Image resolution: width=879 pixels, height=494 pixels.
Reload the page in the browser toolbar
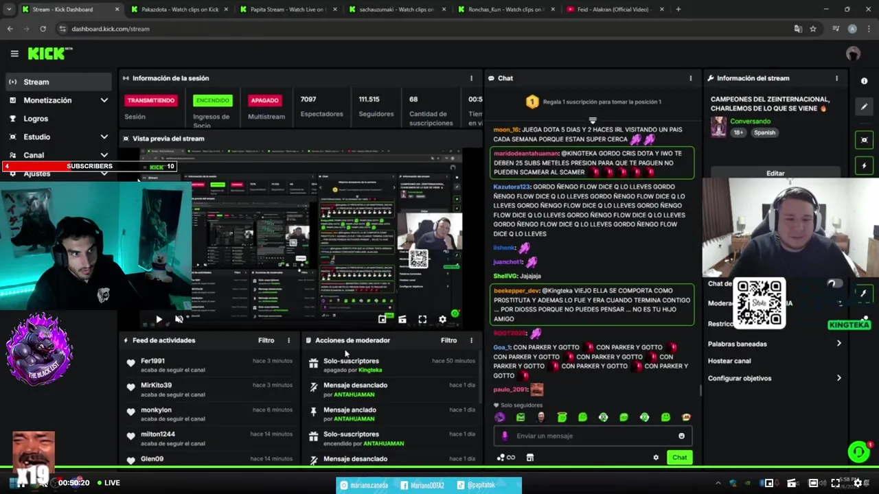pos(43,29)
